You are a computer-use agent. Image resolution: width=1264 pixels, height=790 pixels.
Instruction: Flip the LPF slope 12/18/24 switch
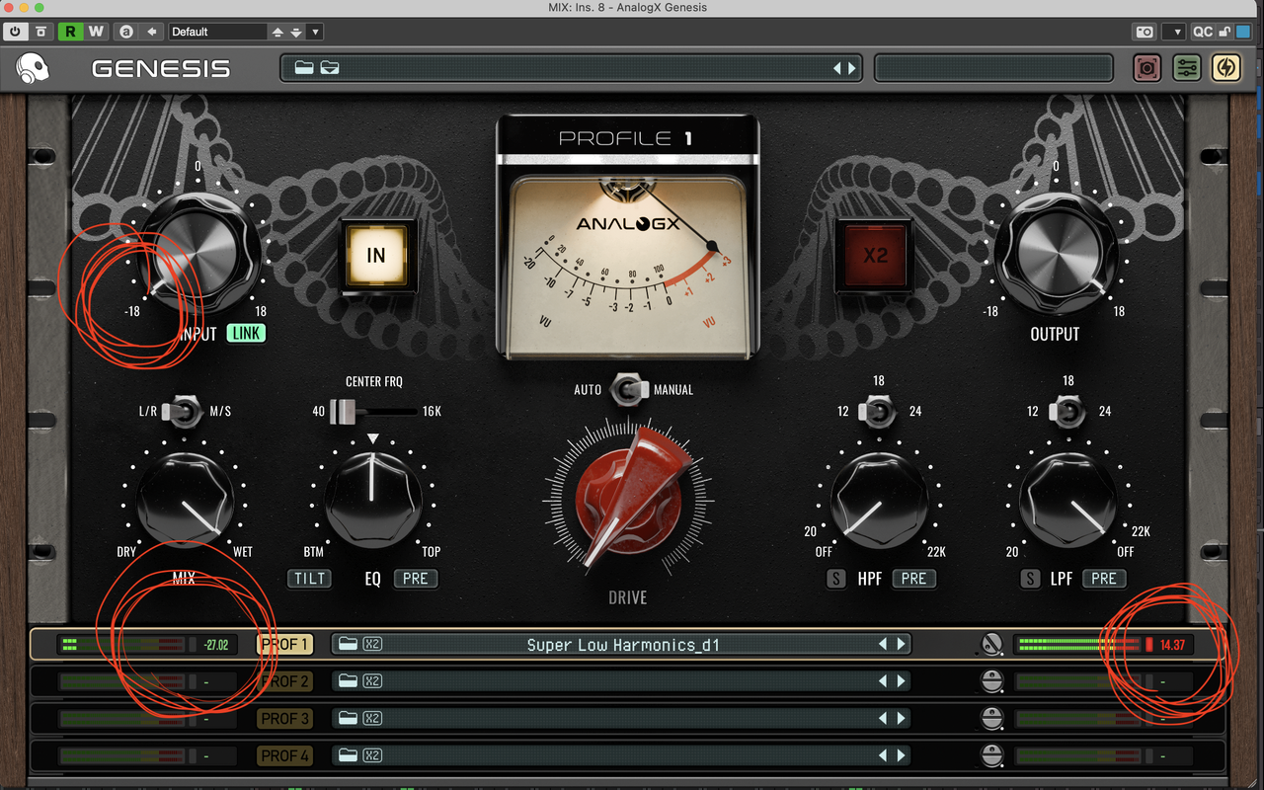tap(1067, 410)
